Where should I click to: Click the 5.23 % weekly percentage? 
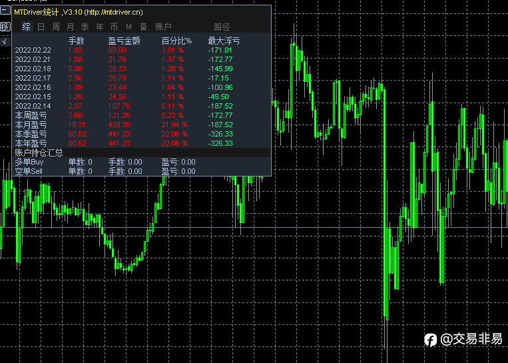(x=172, y=115)
